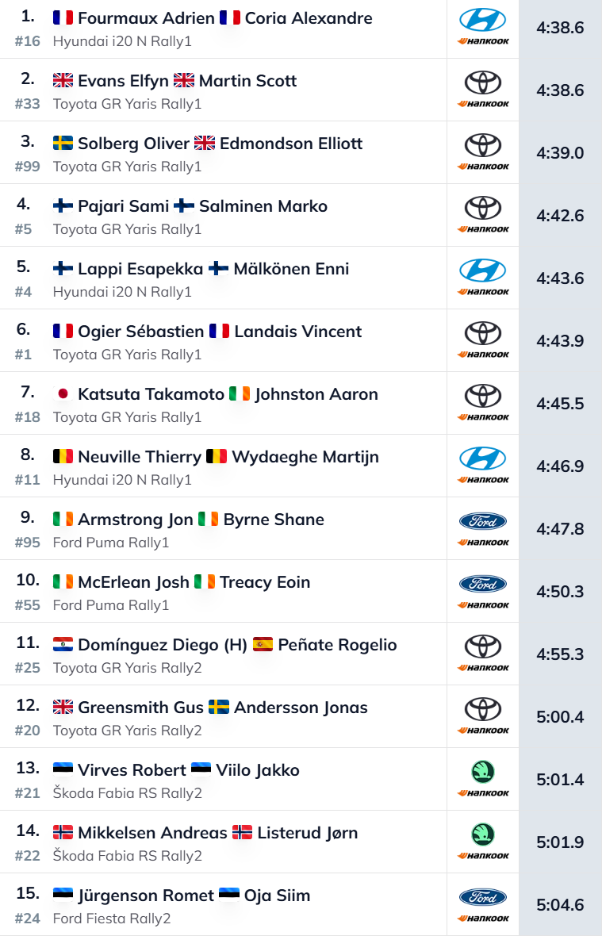The image size is (602, 936).
Task: Click the Ford logo in Armstrong Jon's row
Action: click(x=482, y=521)
